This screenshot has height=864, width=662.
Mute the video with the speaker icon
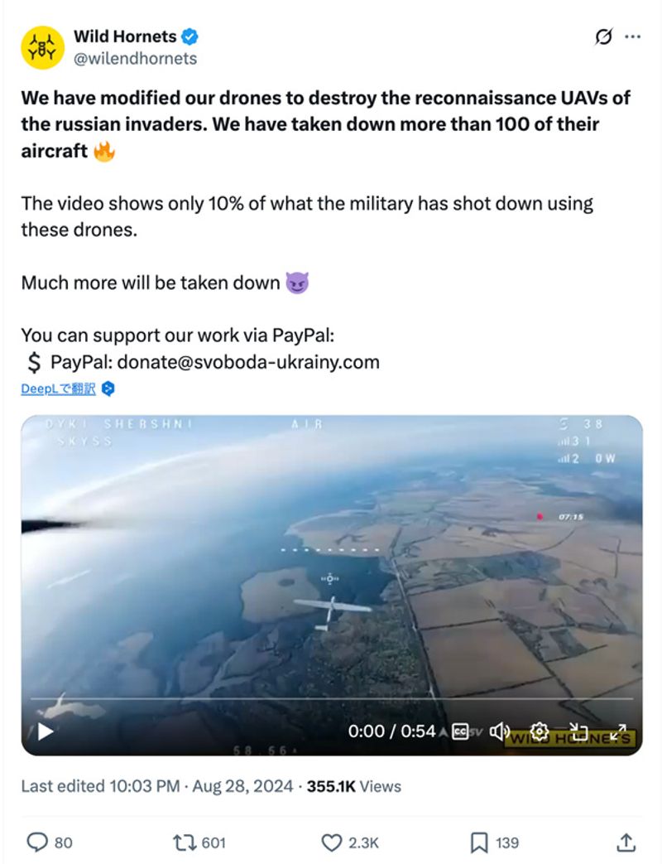[500, 731]
